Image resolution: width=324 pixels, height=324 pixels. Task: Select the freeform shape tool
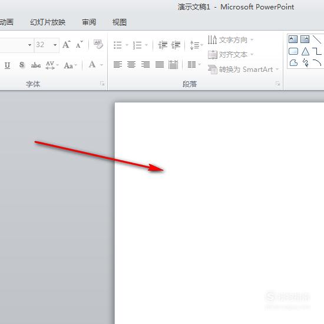(293, 63)
